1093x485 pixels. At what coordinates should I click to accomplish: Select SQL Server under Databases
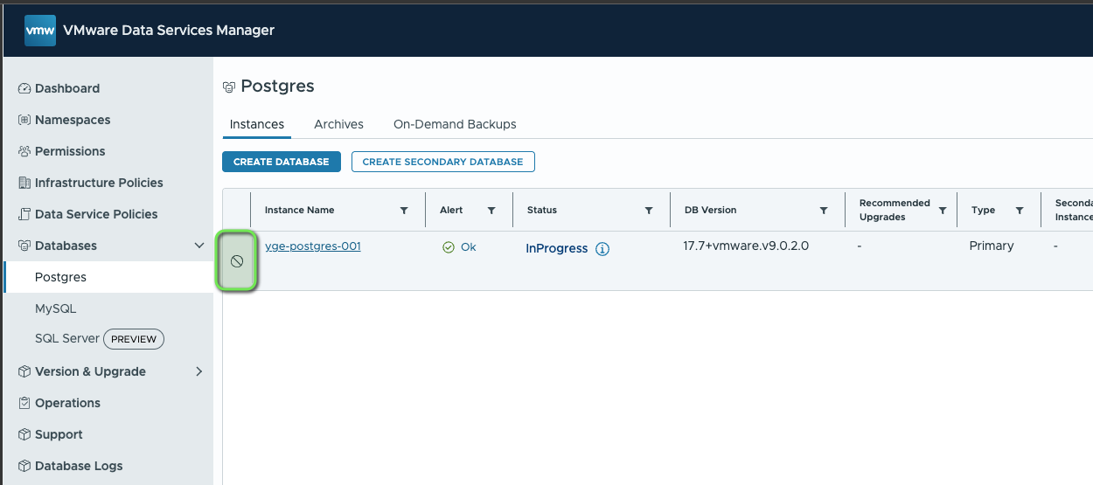tap(67, 339)
